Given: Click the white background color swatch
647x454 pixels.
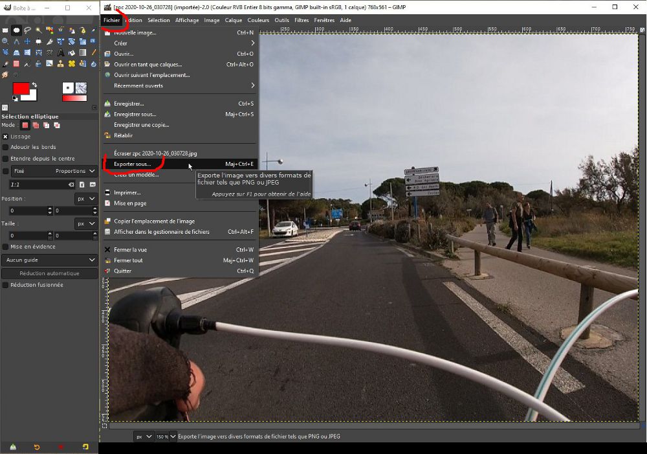Looking at the screenshot, I should point(31,96).
